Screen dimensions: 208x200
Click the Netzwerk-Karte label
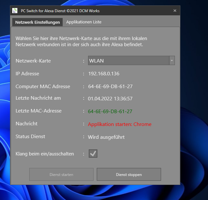(x=33, y=61)
